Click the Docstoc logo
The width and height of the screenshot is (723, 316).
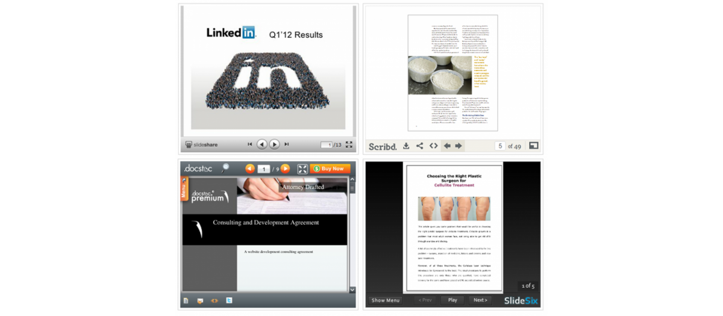[198, 169]
